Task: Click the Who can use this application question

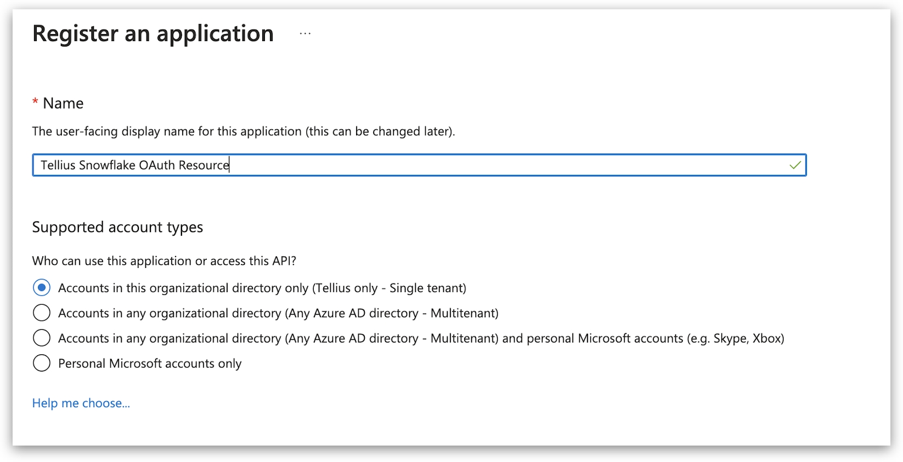Action: (164, 261)
